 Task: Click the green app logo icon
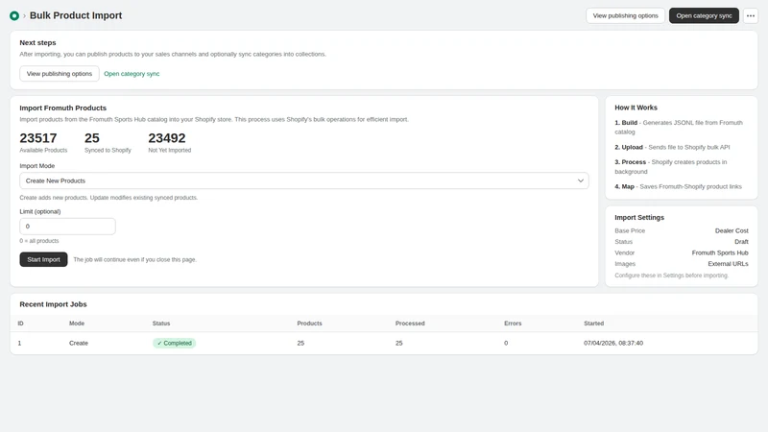click(14, 15)
